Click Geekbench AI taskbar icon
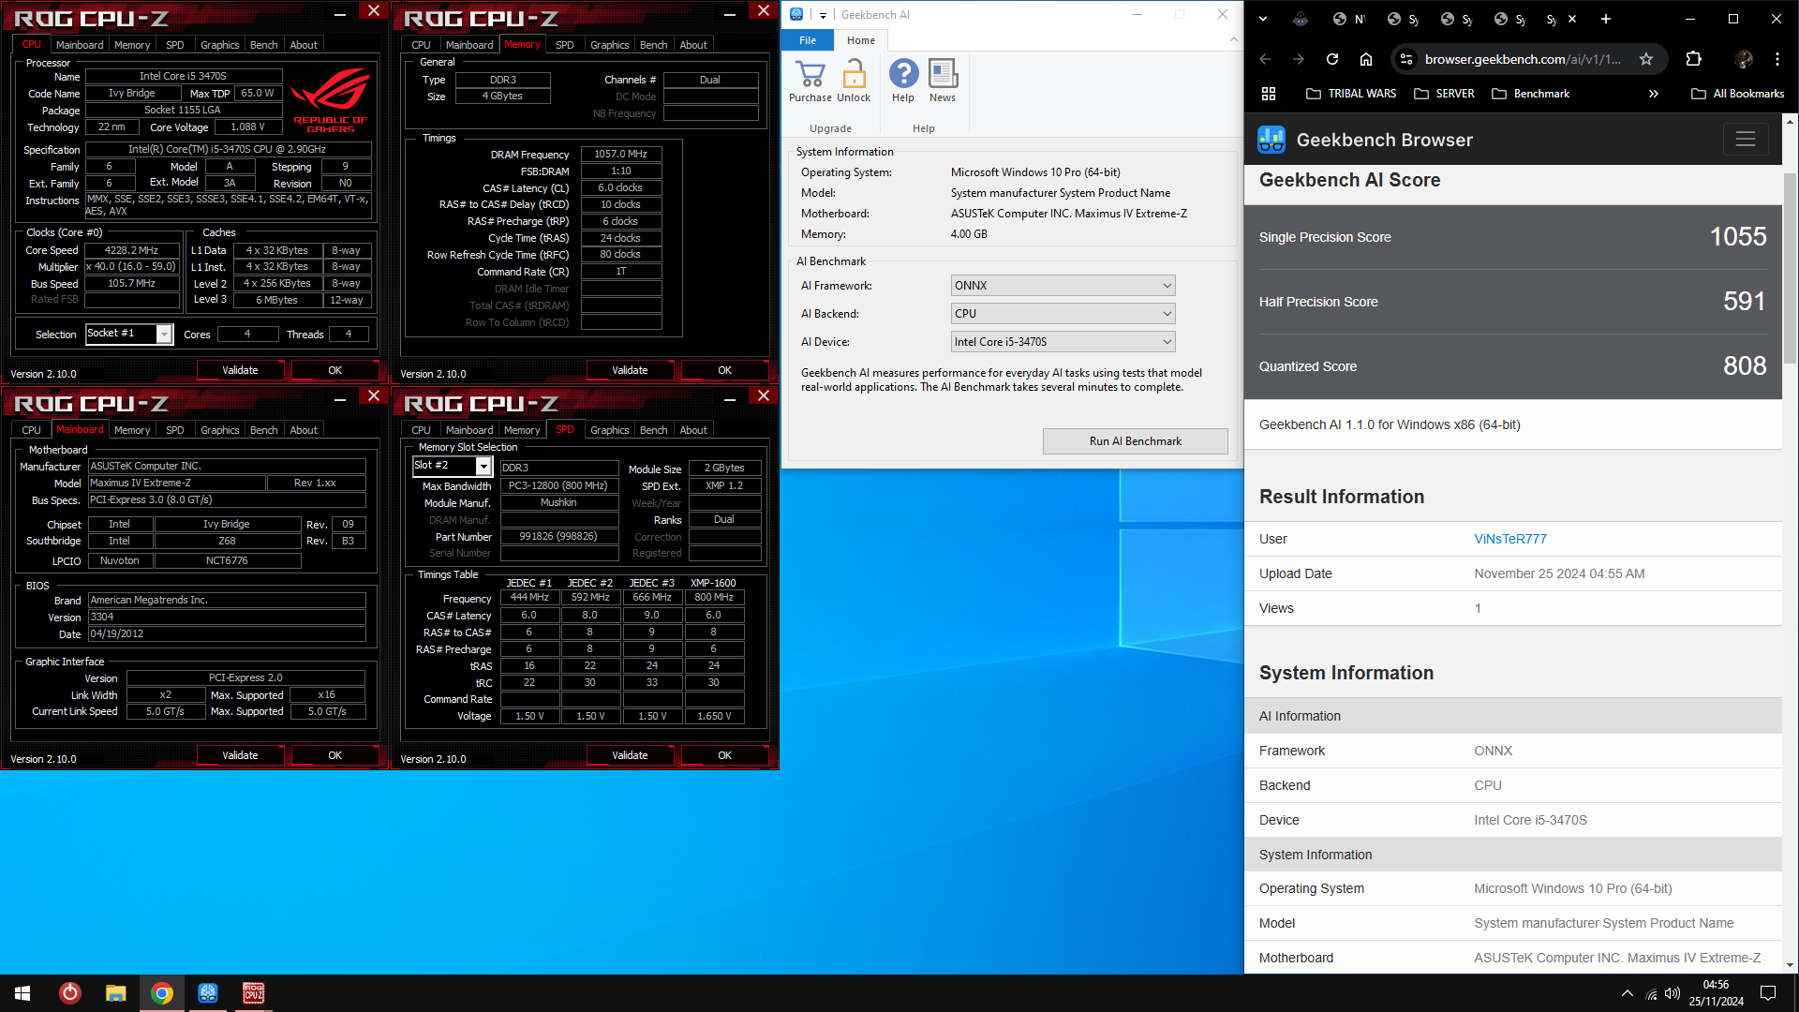The height and width of the screenshot is (1012, 1799). [208, 993]
